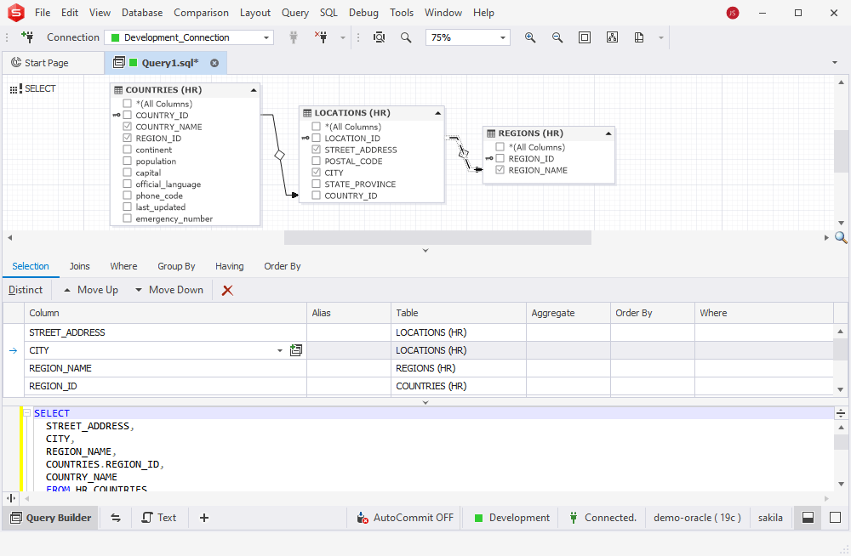Switch to the Group By tab
Viewport: 851px width, 556px height.
click(x=176, y=266)
